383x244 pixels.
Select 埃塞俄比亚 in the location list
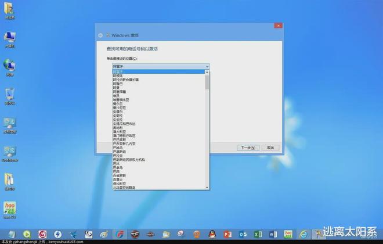tap(158, 100)
